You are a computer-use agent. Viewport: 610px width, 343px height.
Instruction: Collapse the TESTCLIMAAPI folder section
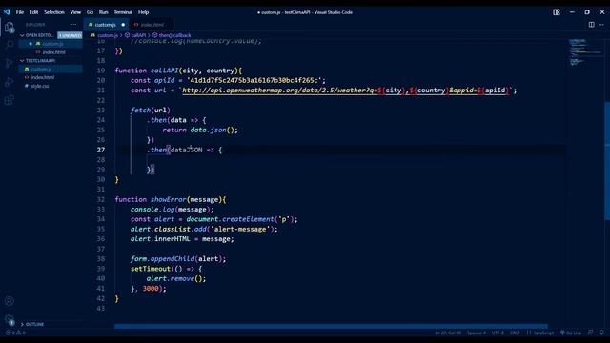(22, 61)
